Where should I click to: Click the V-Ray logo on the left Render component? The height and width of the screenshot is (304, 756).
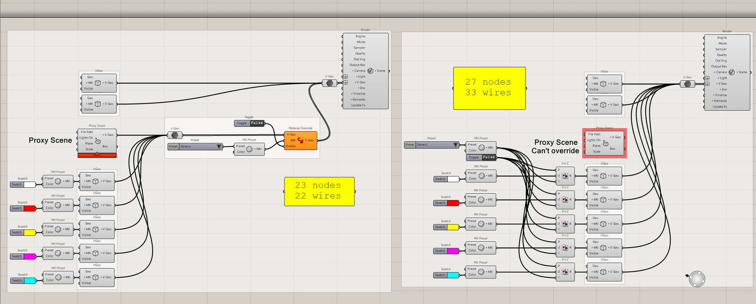coord(370,71)
